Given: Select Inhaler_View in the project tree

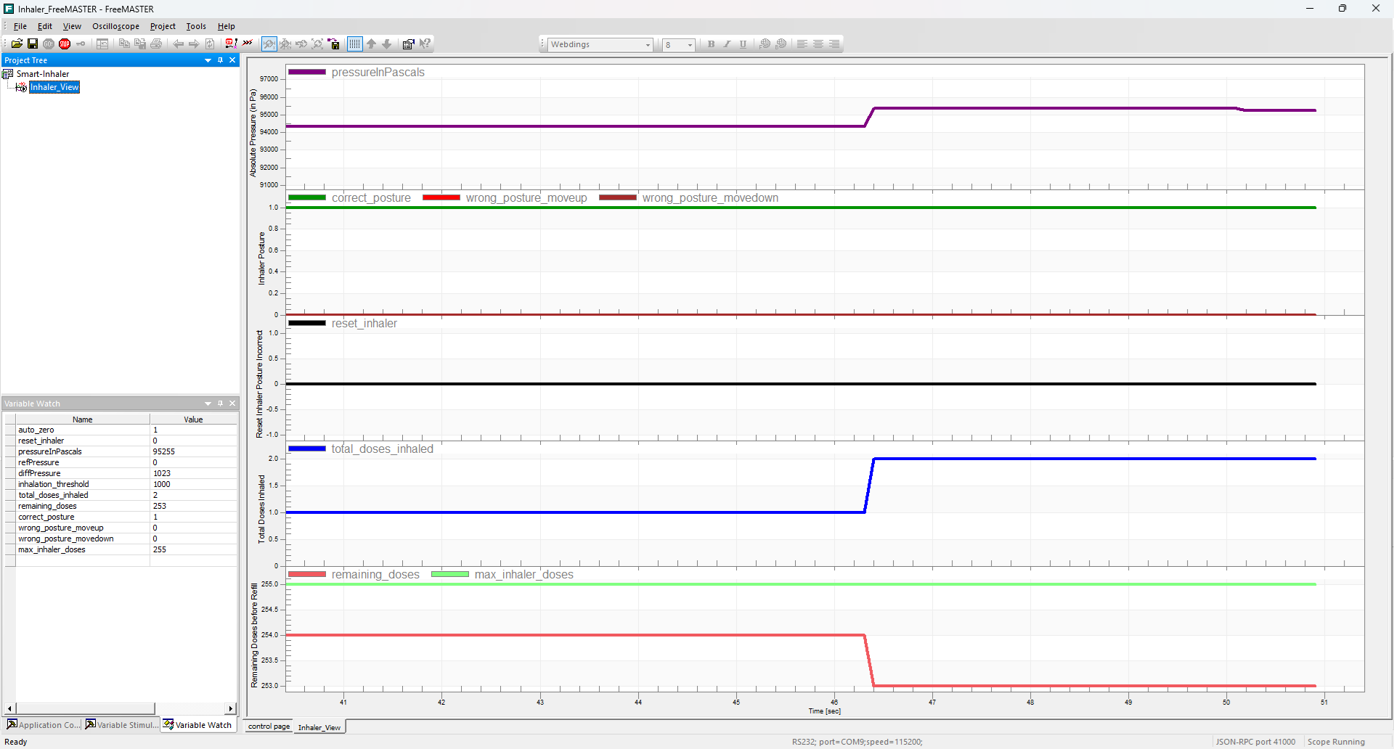Looking at the screenshot, I should (x=54, y=87).
